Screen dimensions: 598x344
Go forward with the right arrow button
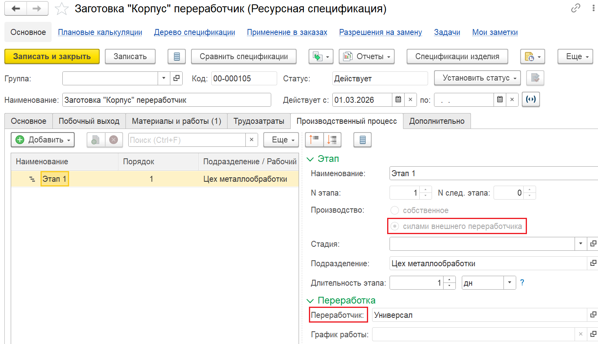click(37, 9)
